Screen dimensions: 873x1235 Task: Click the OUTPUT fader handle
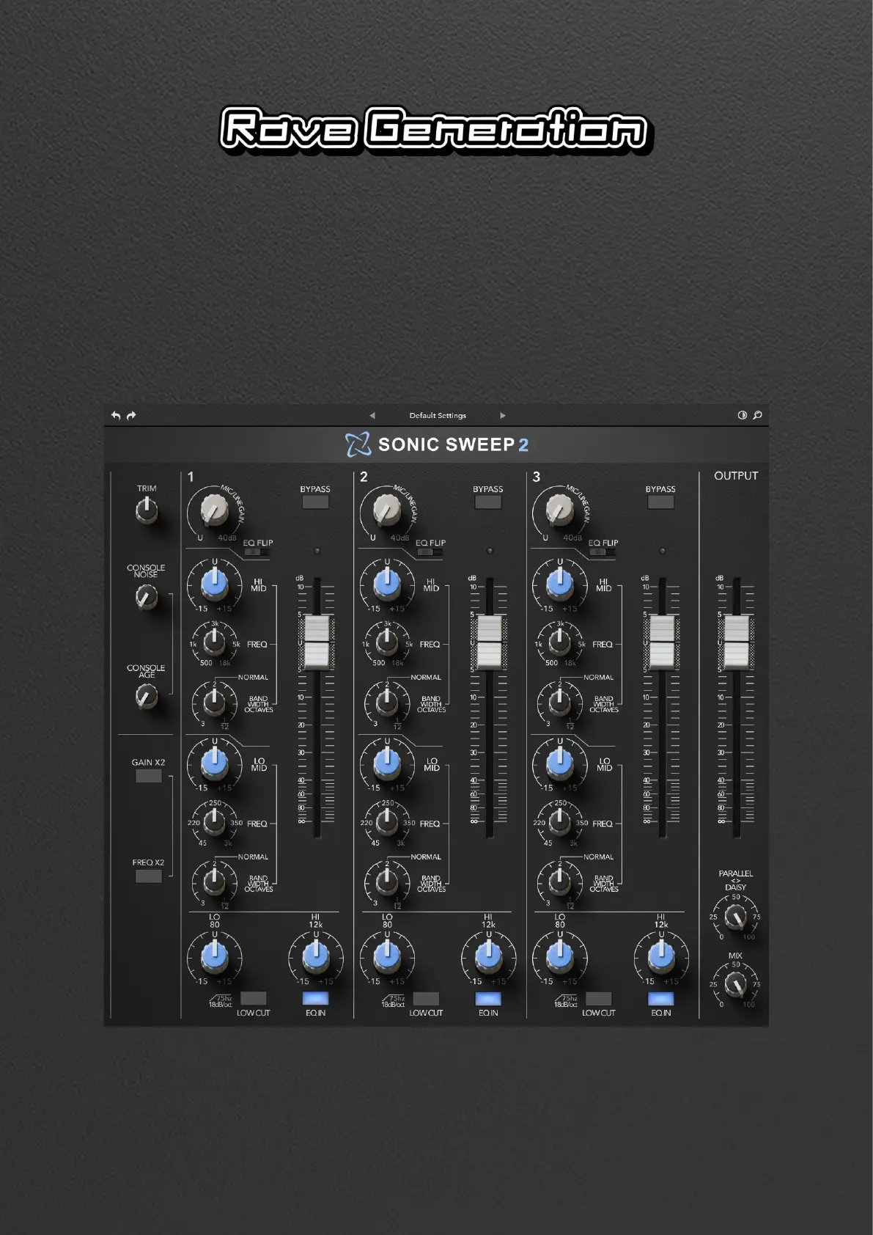737,642
